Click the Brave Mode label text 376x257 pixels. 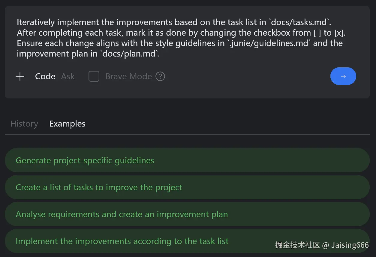(x=128, y=77)
